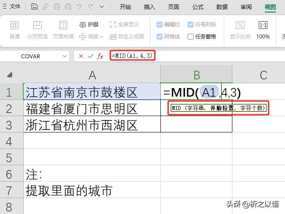Switch to the 页面 tab
Image resolution: width=285 pixels, height=214 pixels.
pyautogui.click(x=174, y=7)
